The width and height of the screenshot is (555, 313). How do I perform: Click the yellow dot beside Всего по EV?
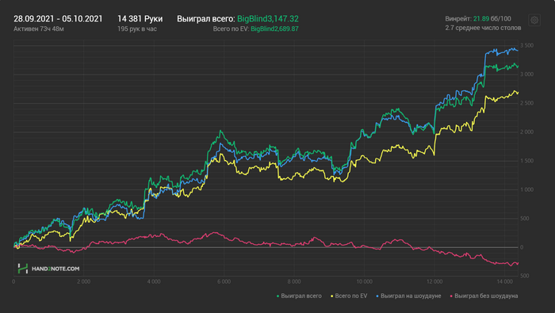[332, 296]
